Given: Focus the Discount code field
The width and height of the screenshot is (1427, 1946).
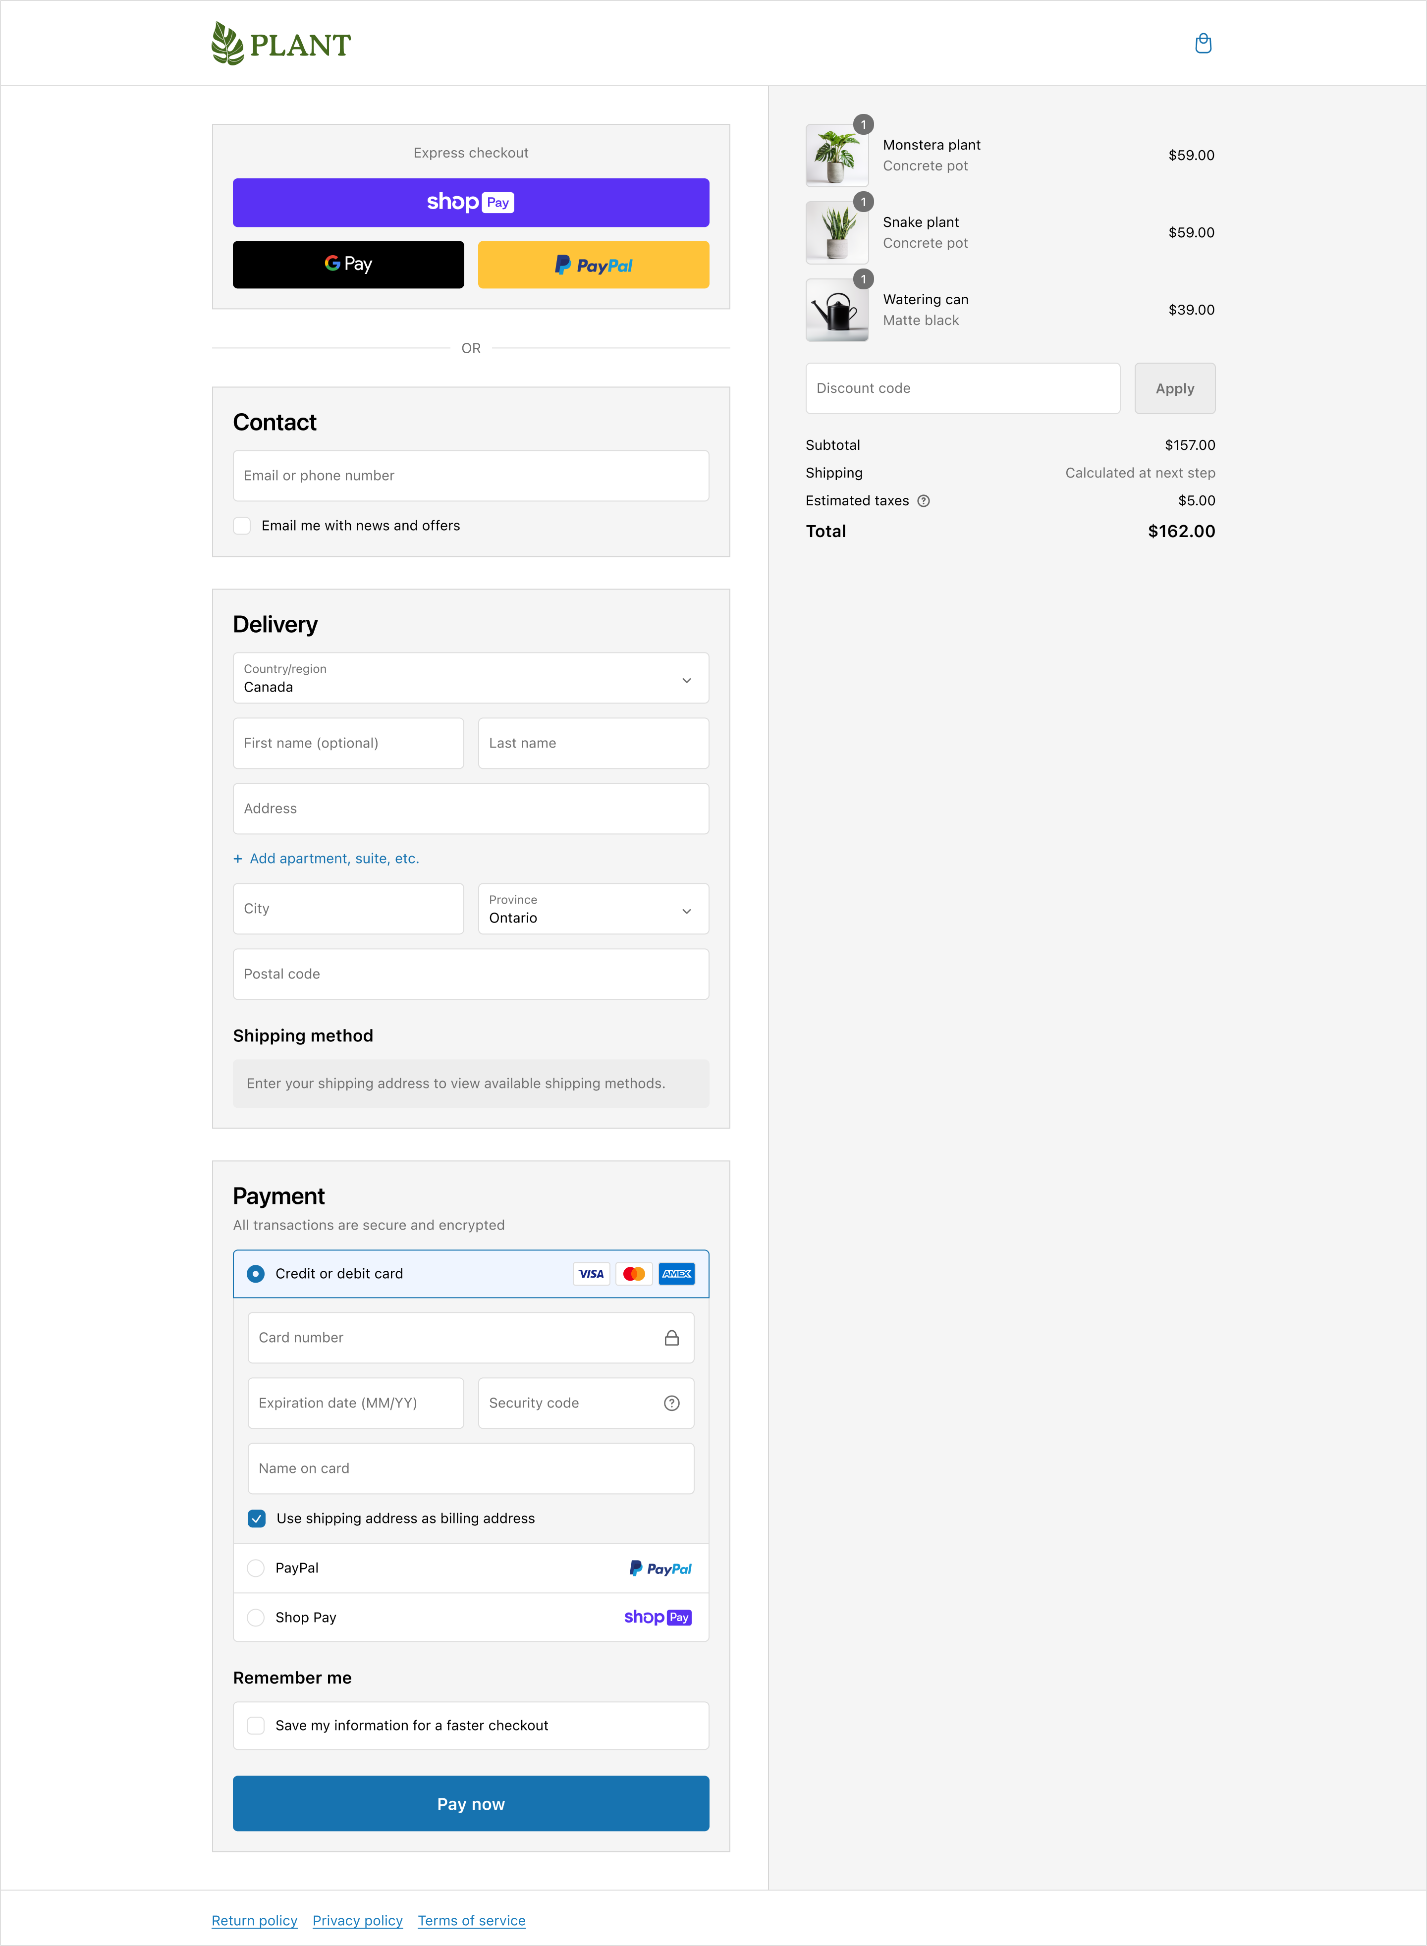Looking at the screenshot, I should tap(962, 389).
